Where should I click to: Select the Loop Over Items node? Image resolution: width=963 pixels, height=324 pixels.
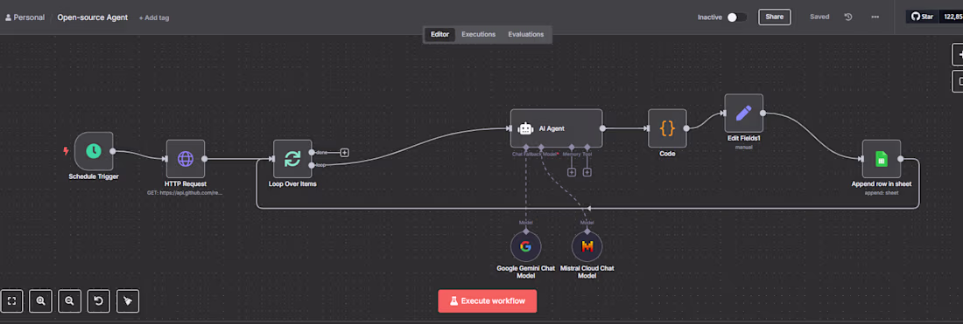[x=292, y=159]
